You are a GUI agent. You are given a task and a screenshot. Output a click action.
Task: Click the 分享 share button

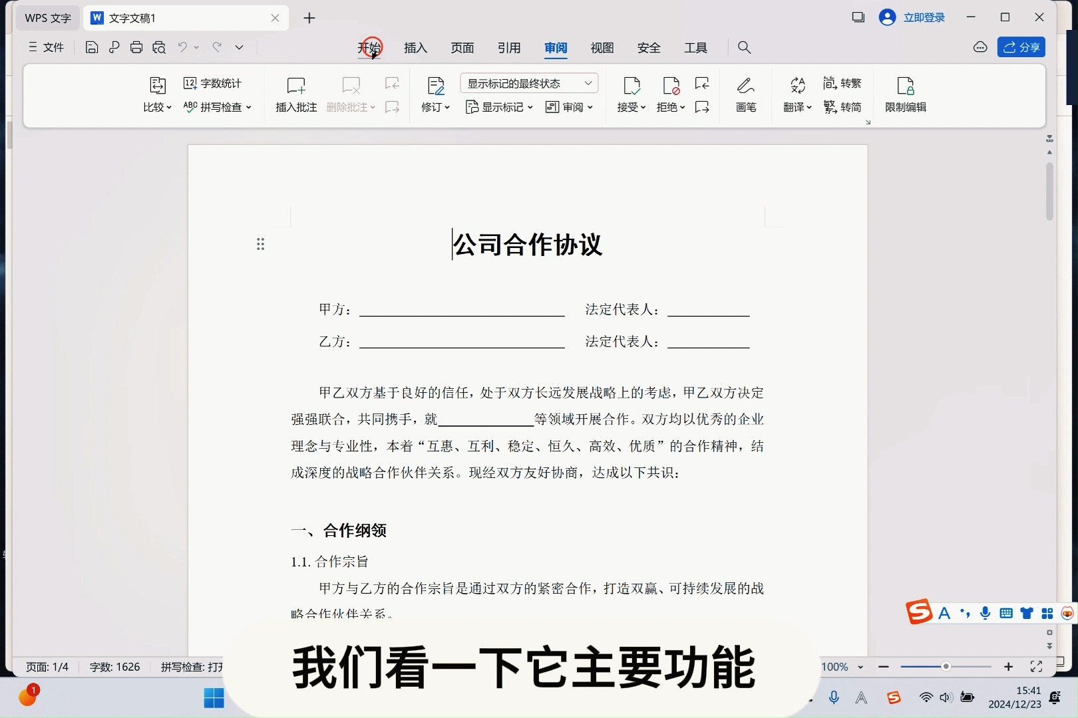pos(1021,47)
